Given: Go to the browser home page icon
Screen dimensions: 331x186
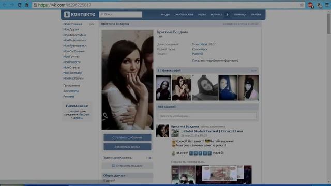Looking at the screenshot, I should point(27,5).
